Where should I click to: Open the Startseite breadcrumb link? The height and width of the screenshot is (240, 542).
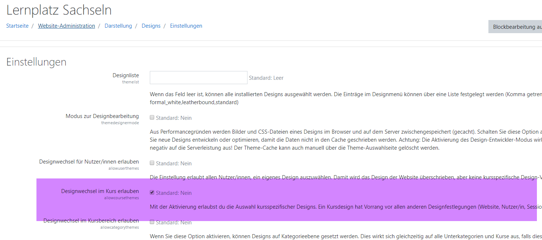[17, 26]
